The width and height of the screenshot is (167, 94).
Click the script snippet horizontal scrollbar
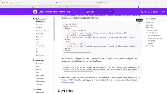coord(78,72)
